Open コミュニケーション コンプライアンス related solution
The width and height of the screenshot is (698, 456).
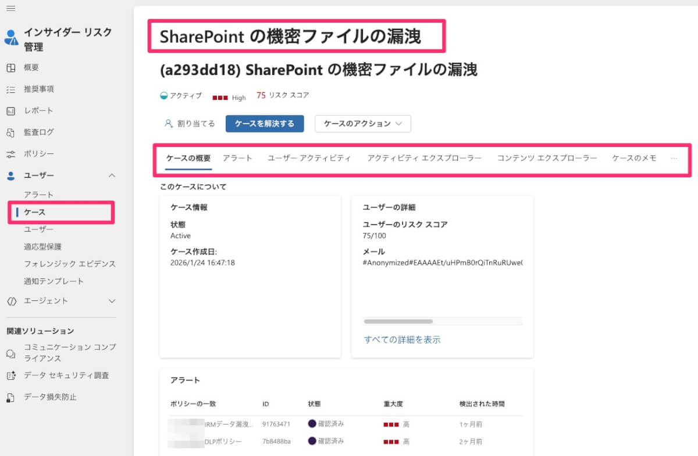pyautogui.click(x=70, y=353)
